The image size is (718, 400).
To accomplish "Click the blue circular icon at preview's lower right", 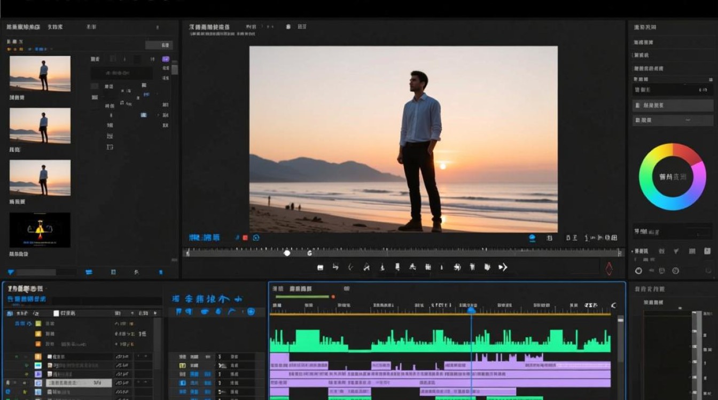I will 532,237.
